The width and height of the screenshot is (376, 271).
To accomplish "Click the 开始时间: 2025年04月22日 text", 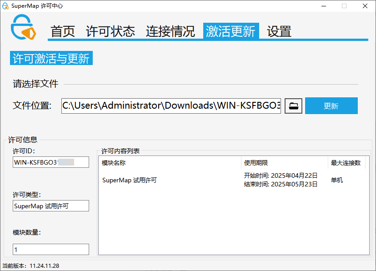I will 281,176.
